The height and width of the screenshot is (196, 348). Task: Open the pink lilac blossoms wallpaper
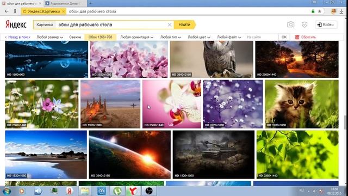129,59
